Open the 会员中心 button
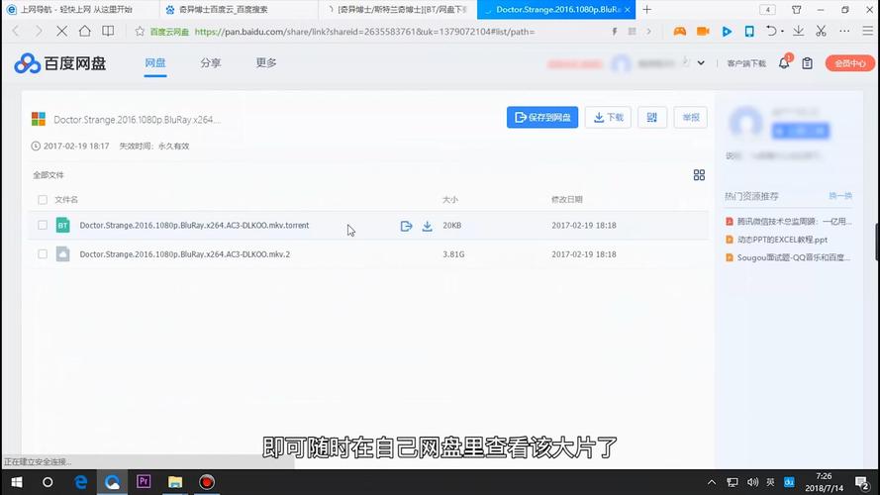880x495 pixels. (849, 63)
